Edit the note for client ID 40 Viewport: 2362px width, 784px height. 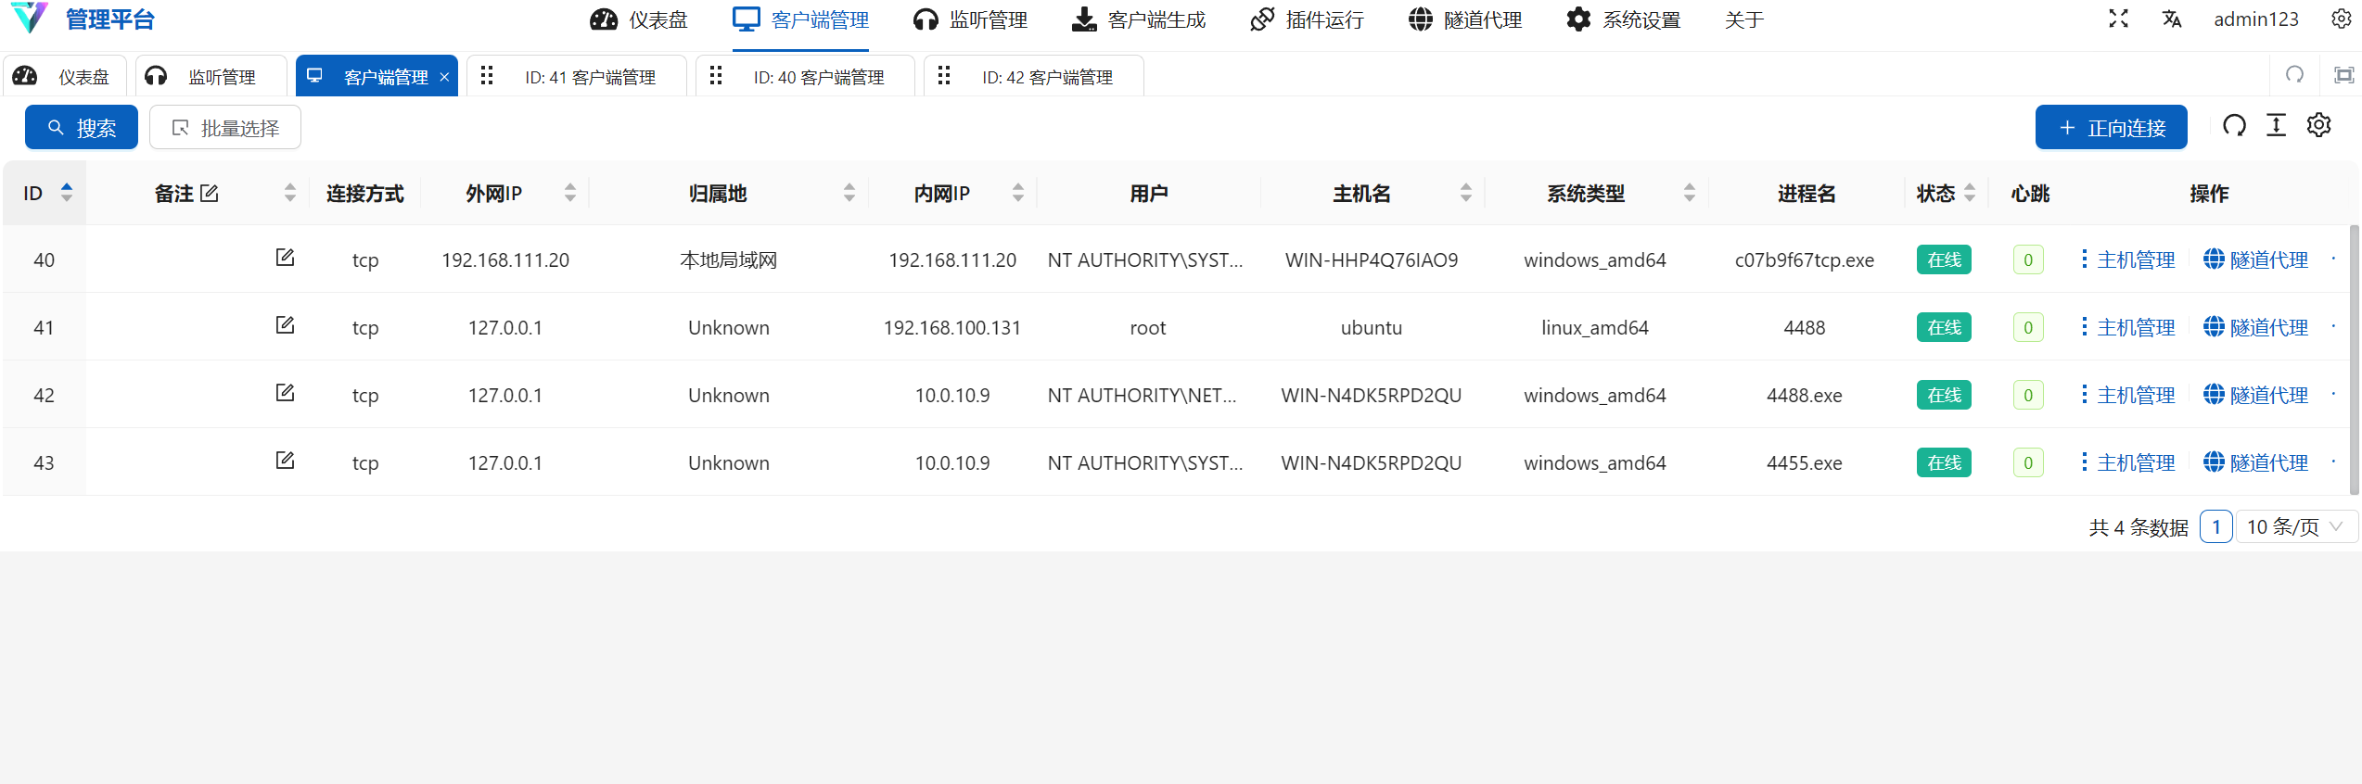[x=285, y=258]
